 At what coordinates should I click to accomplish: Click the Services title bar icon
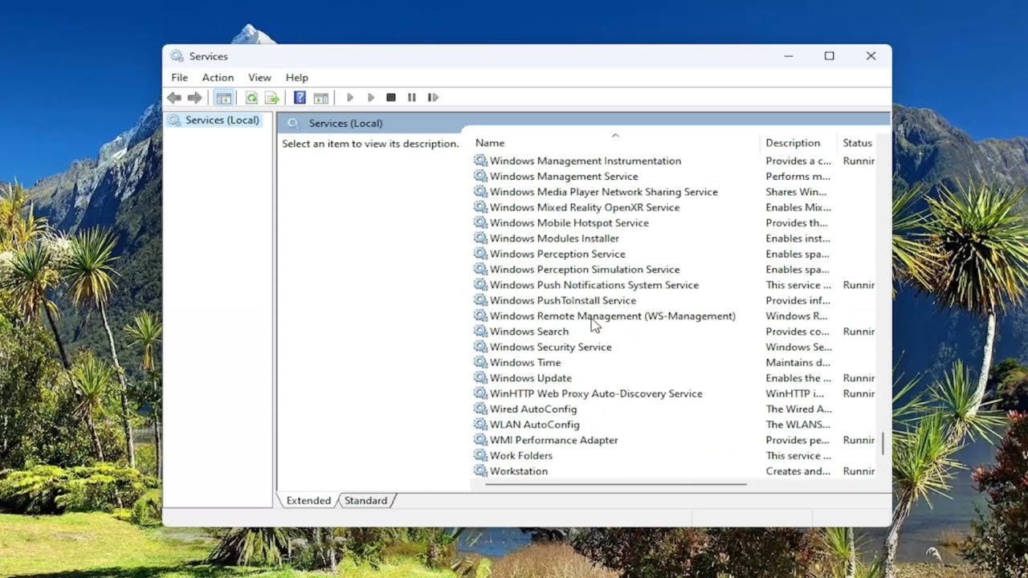click(x=177, y=56)
